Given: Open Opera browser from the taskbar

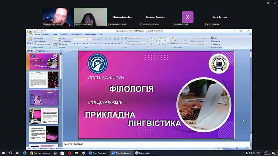Looking at the screenshot, I should tap(69, 153).
